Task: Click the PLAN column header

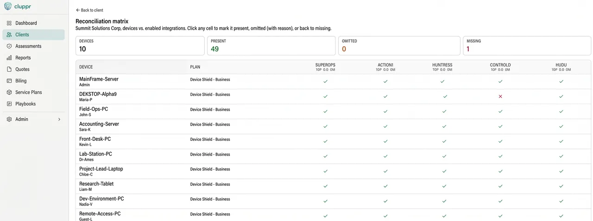Action: (x=195, y=67)
